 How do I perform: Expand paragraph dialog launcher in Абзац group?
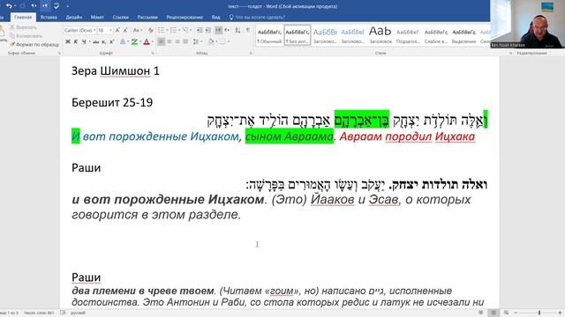coord(251,53)
